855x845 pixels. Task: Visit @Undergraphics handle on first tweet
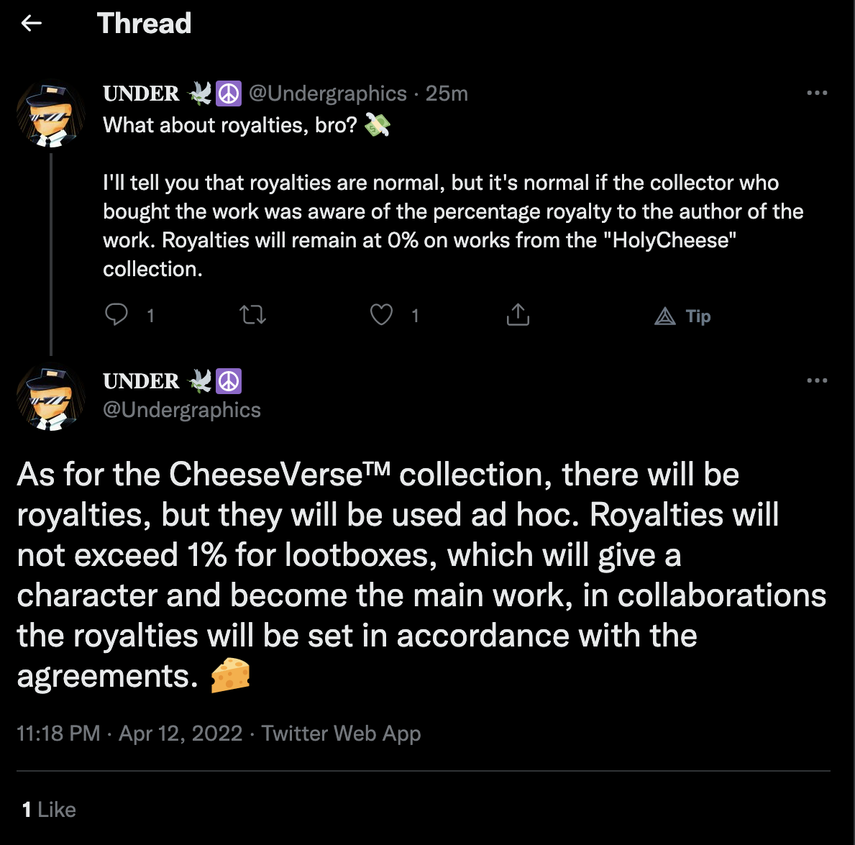point(327,93)
